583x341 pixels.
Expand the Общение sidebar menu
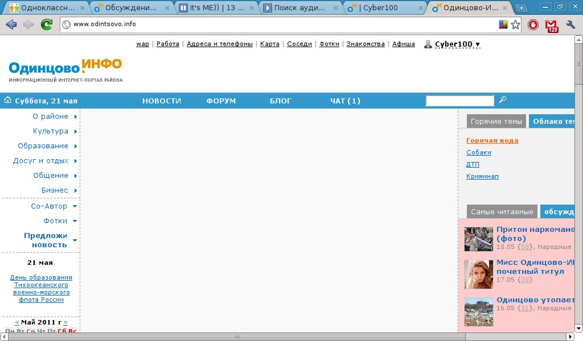(55, 176)
